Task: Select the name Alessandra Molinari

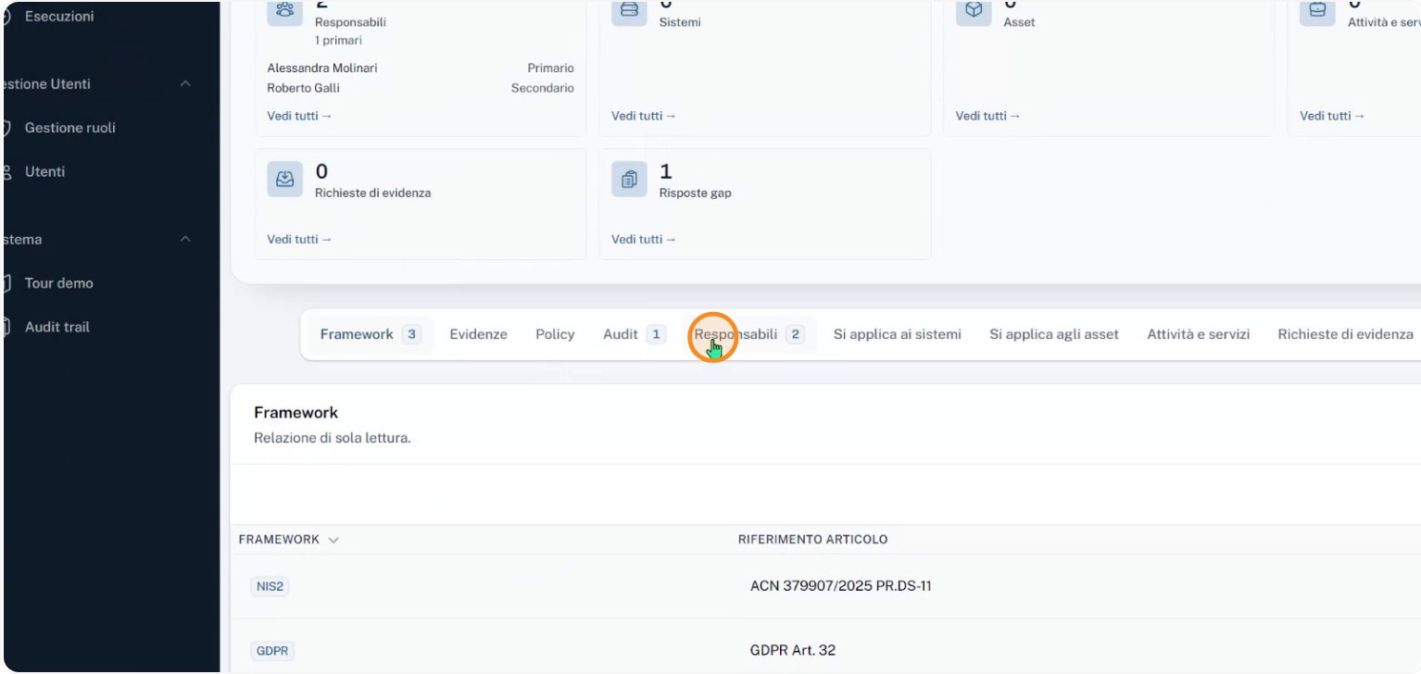Action: 322,69
